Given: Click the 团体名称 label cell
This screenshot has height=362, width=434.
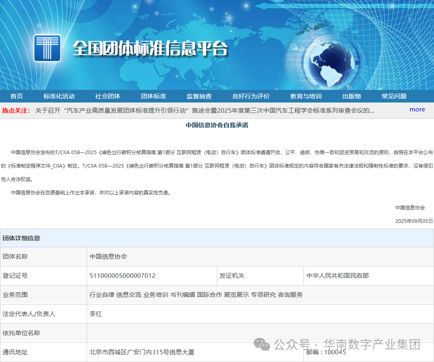Looking at the screenshot, I should pos(44,257).
